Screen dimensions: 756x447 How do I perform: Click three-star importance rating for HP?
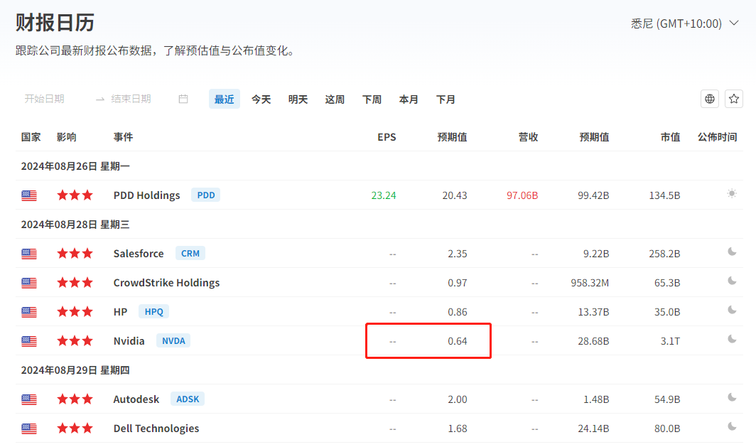(x=75, y=312)
